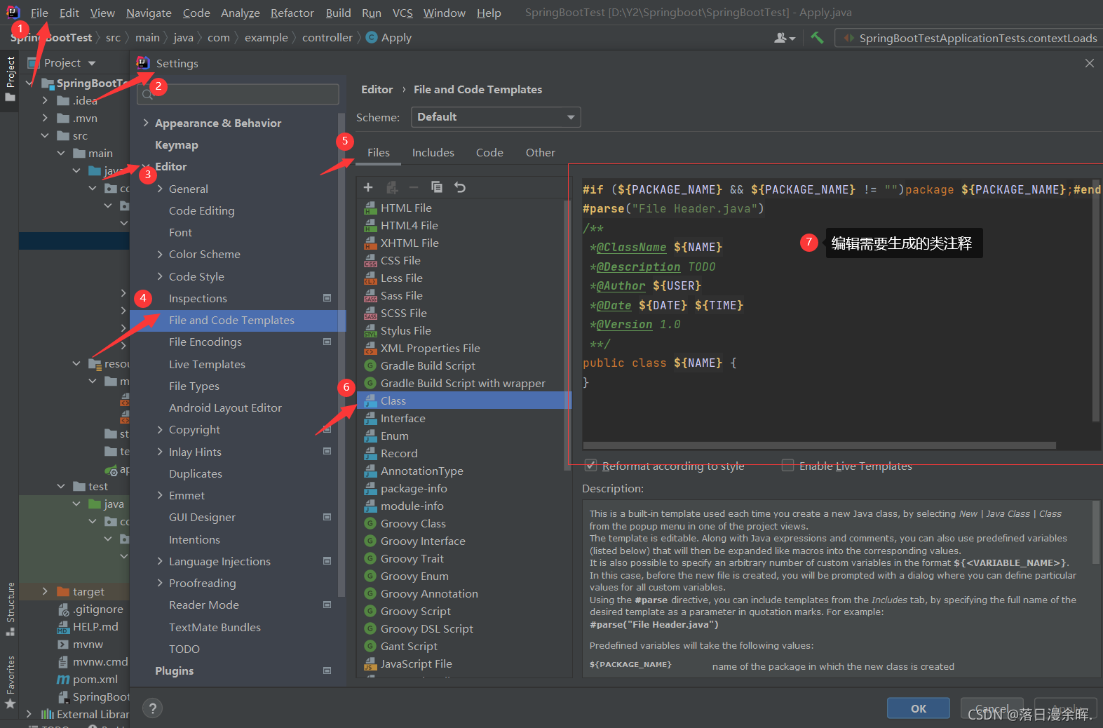Select the Enum template entry

(x=394, y=436)
